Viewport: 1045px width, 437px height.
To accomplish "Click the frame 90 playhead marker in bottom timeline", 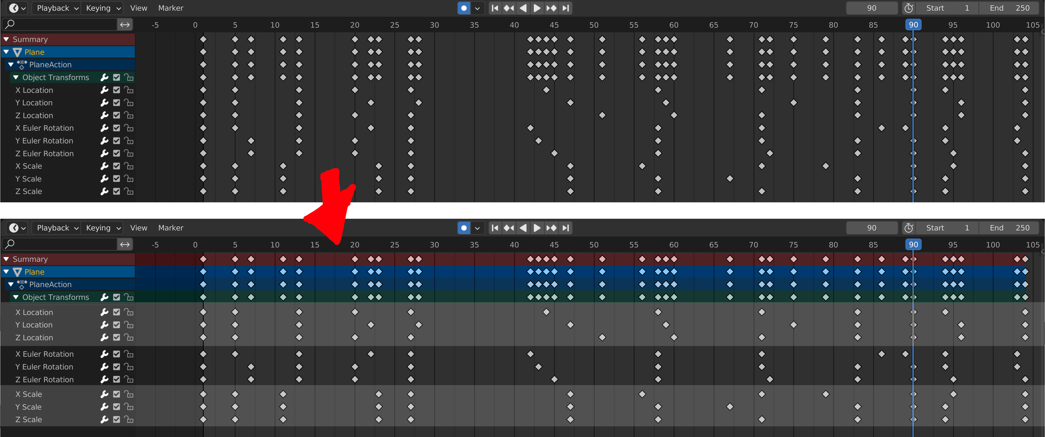I will 913,245.
